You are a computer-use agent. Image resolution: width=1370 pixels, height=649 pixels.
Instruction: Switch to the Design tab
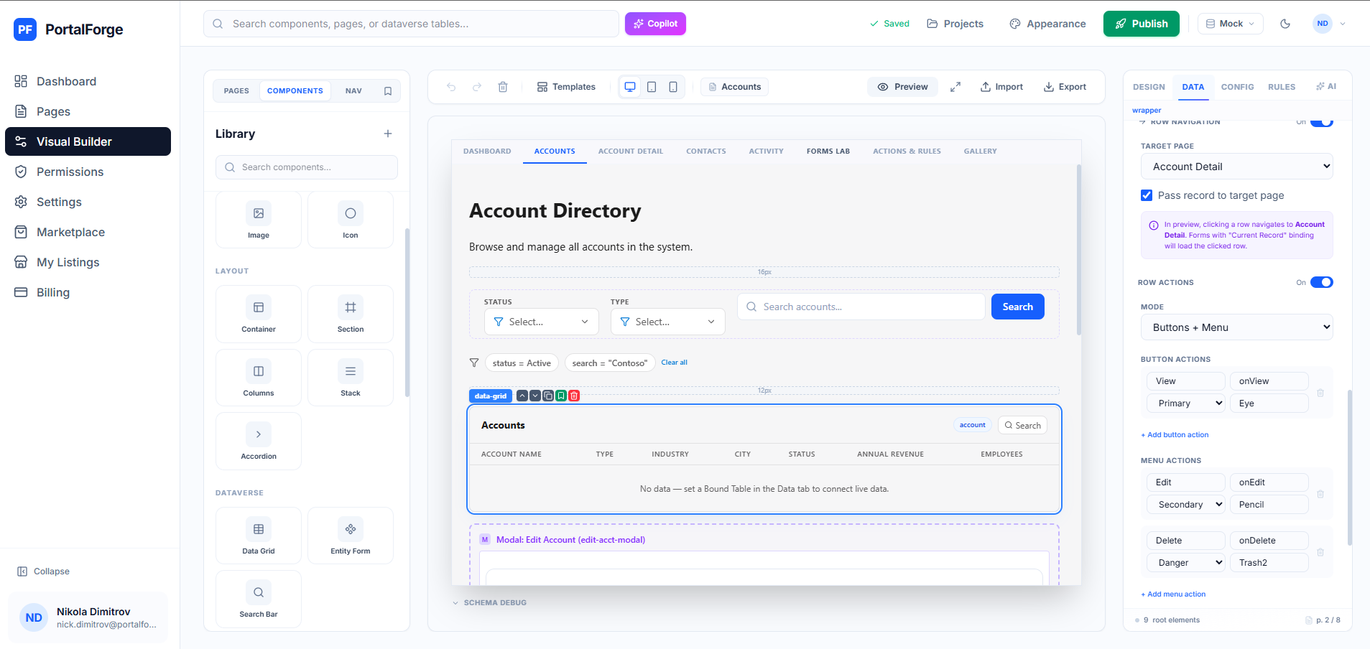pyautogui.click(x=1149, y=87)
